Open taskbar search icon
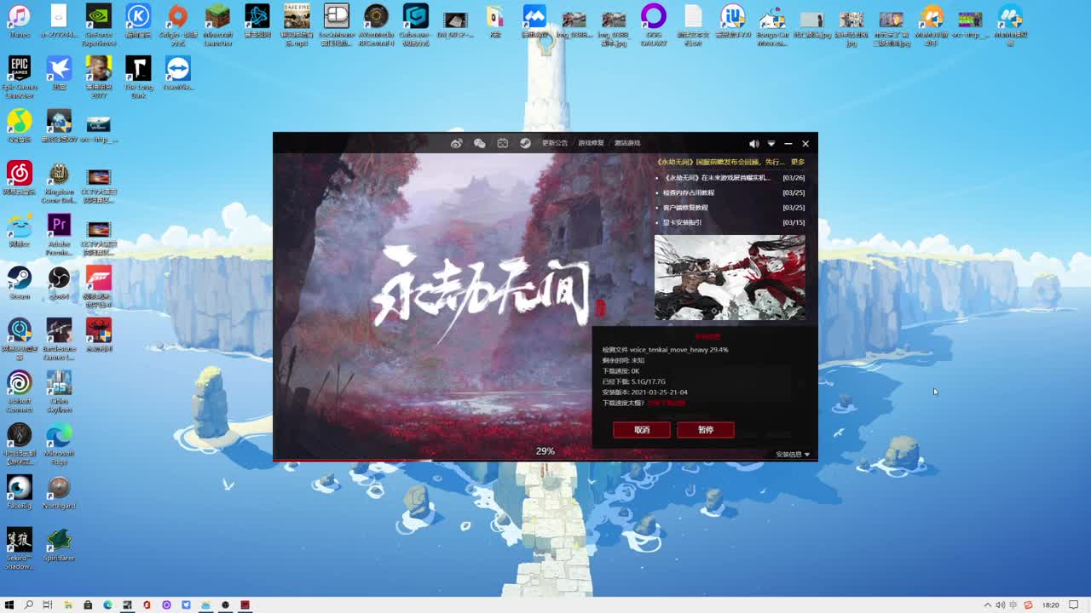 (x=28, y=604)
